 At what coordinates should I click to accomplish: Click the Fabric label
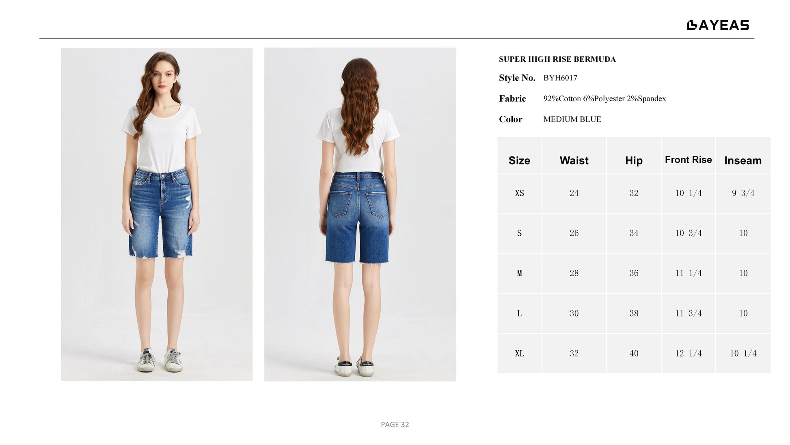coord(512,98)
